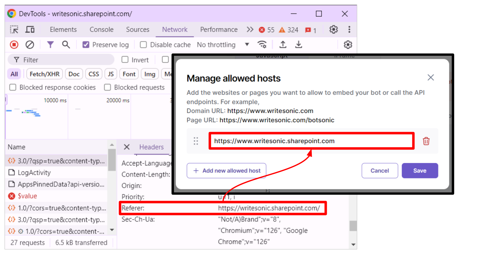Import HAR file upload icon
This screenshot has height=254, width=481.
283,45
